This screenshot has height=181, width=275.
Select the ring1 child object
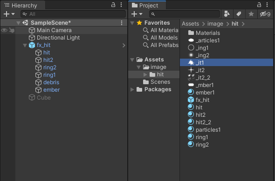(x=49, y=75)
